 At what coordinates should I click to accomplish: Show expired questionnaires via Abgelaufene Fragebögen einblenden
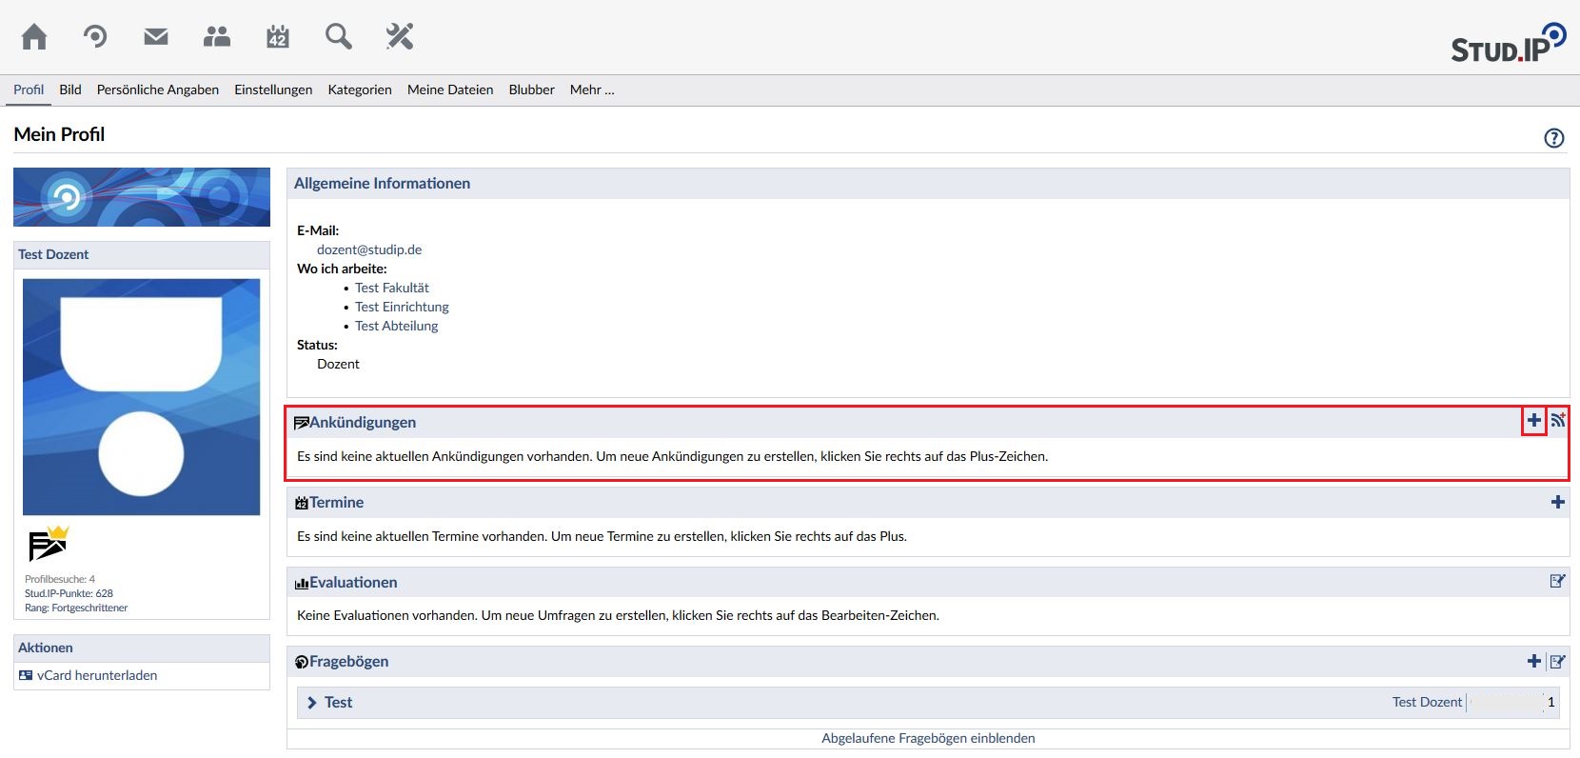(928, 738)
